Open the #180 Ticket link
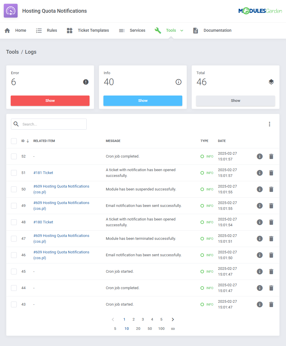286x346 pixels. click(x=43, y=222)
